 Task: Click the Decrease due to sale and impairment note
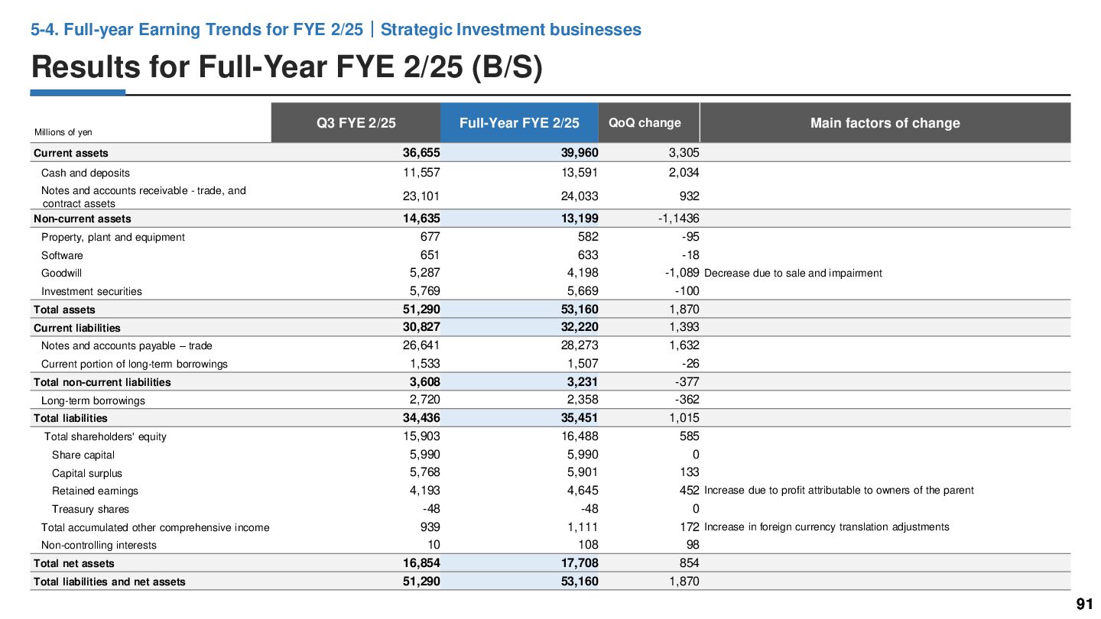(793, 273)
